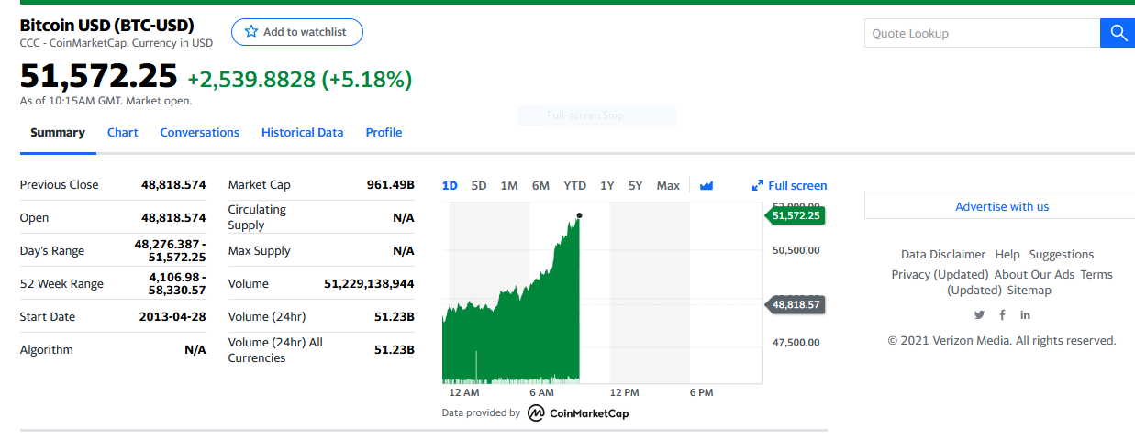Viewport: 1135px width, 439px height.
Task: Click the Previous Close value 48,818.574
Action: [173, 184]
